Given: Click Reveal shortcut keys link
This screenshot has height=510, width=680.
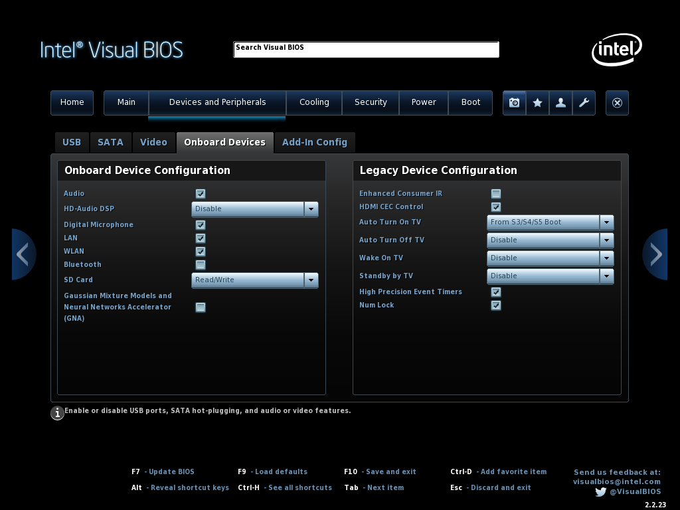Looking at the screenshot, I should [x=181, y=488].
